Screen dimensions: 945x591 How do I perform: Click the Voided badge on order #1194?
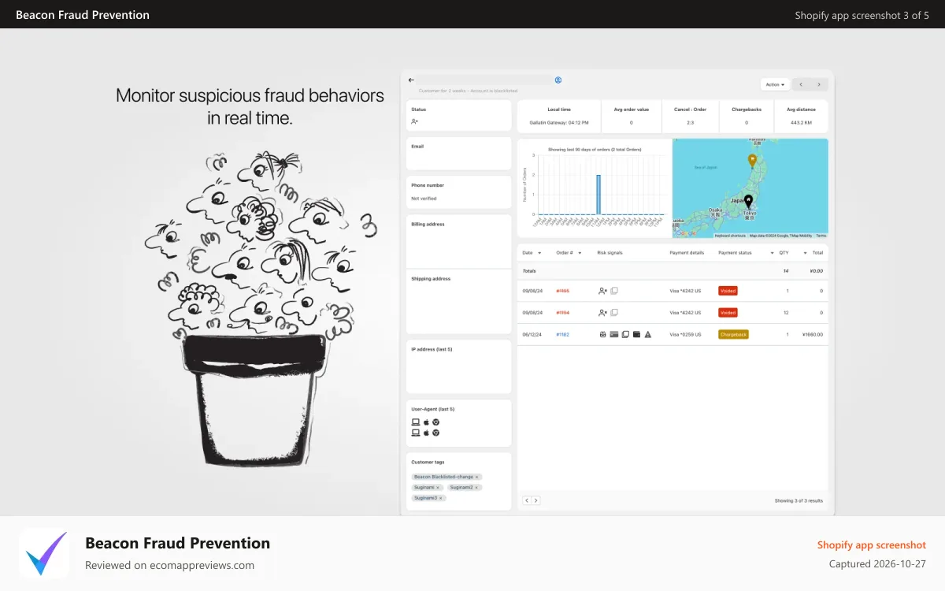point(728,313)
